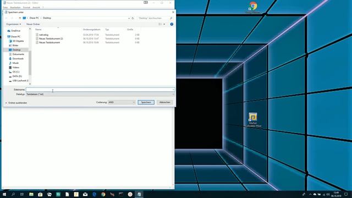Click the Editor notepad taskbar icon
This screenshot has height=198, width=352.
(x=139, y=194)
